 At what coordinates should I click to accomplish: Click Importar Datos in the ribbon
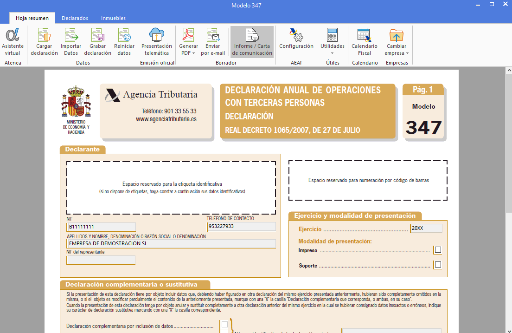pyautogui.click(x=71, y=42)
